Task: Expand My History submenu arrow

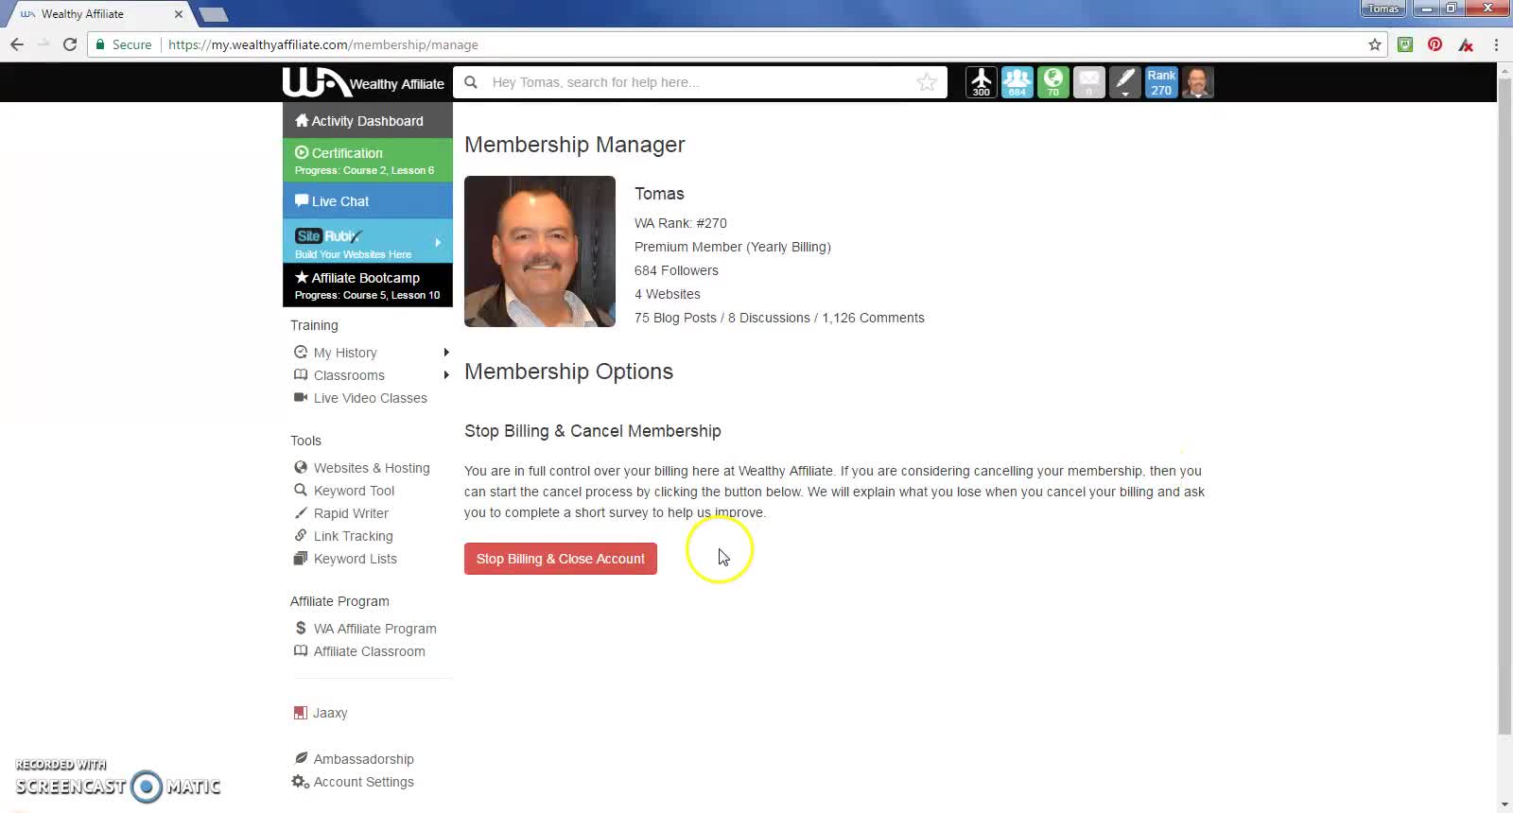Action: point(446,353)
